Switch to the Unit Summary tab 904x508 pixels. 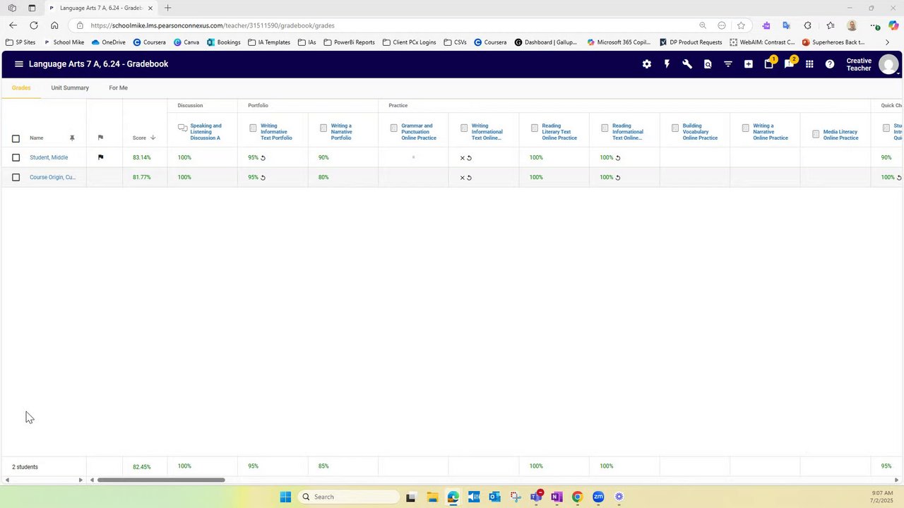tap(70, 88)
